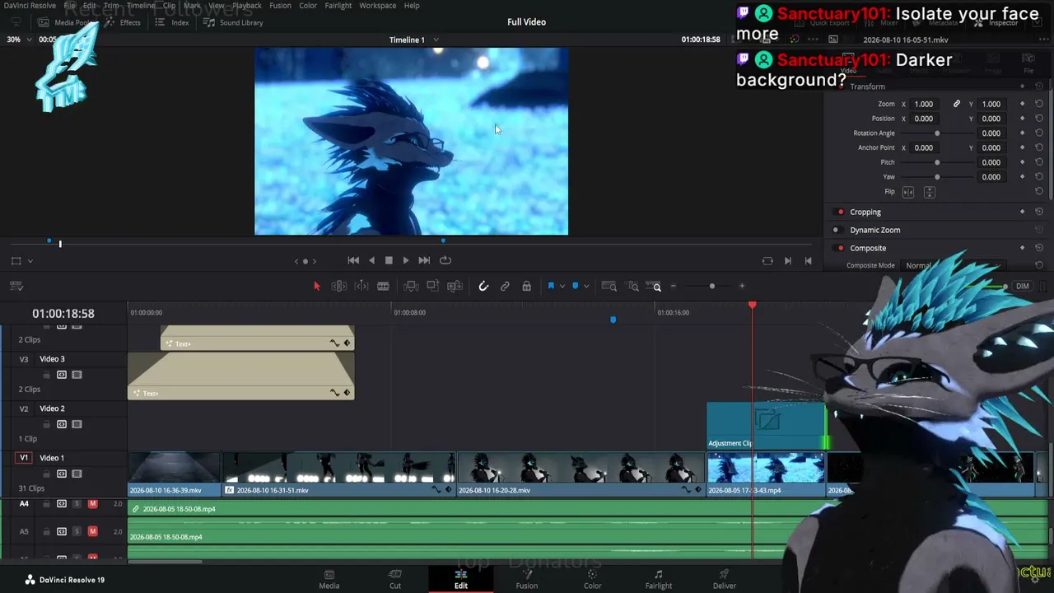Zoom out the timeline with minus button

click(x=674, y=287)
